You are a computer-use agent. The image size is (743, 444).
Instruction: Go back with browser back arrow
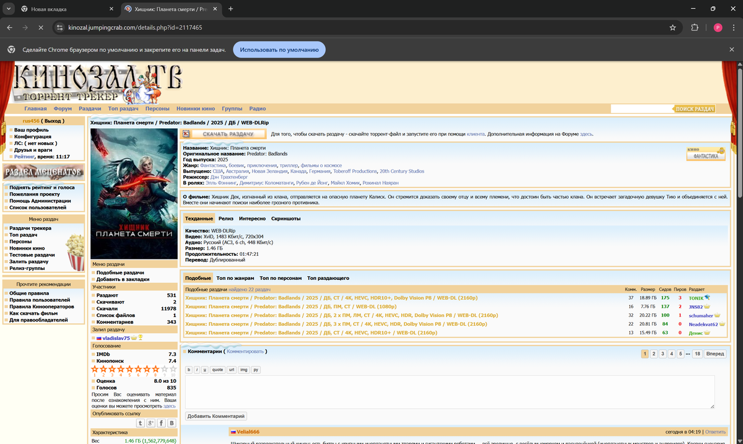(x=9, y=28)
